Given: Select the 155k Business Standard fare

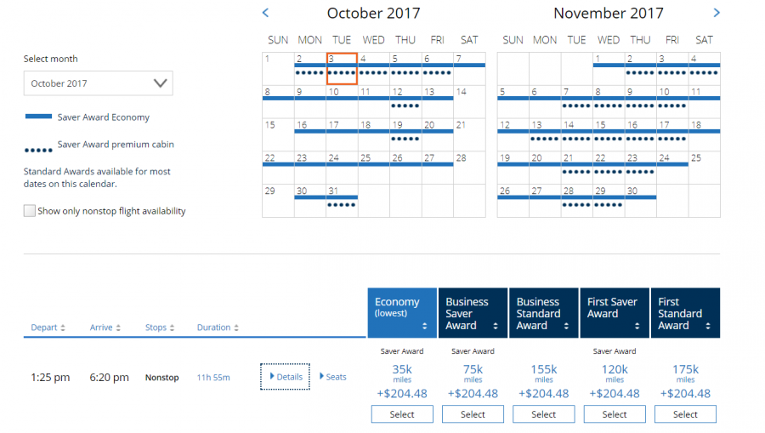Looking at the screenshot, I should click(x=544, y=414).
